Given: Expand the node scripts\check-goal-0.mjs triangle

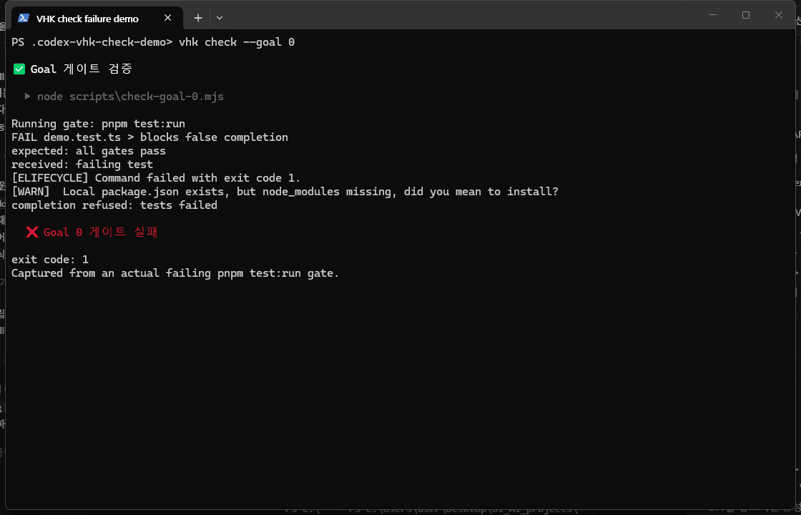Looking at the screenshot, I should [x=28, y=96].
